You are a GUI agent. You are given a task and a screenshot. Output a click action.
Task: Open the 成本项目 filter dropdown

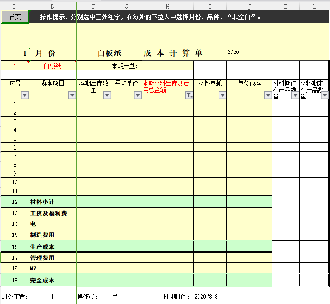(72, 95)
